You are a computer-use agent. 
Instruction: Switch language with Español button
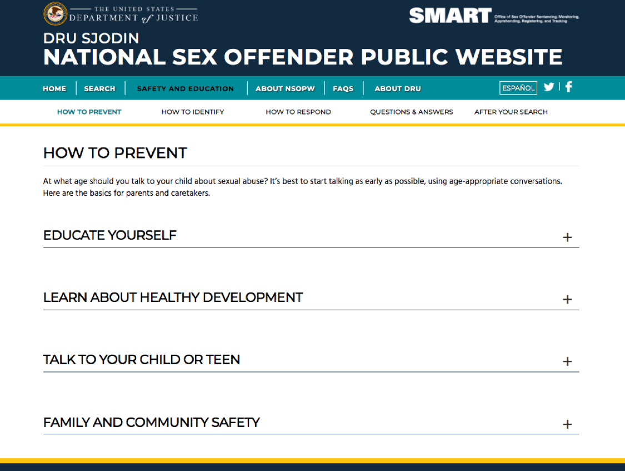pos(518,88)
